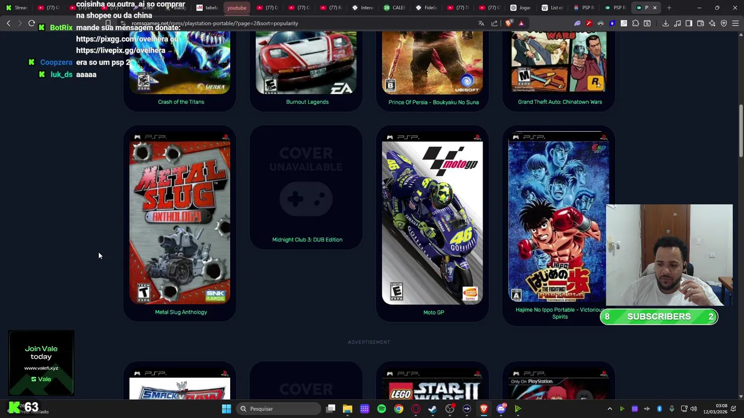Open OBS Studio from the taskbar
This screenshot has width=744, height=418.
[450, 409]
